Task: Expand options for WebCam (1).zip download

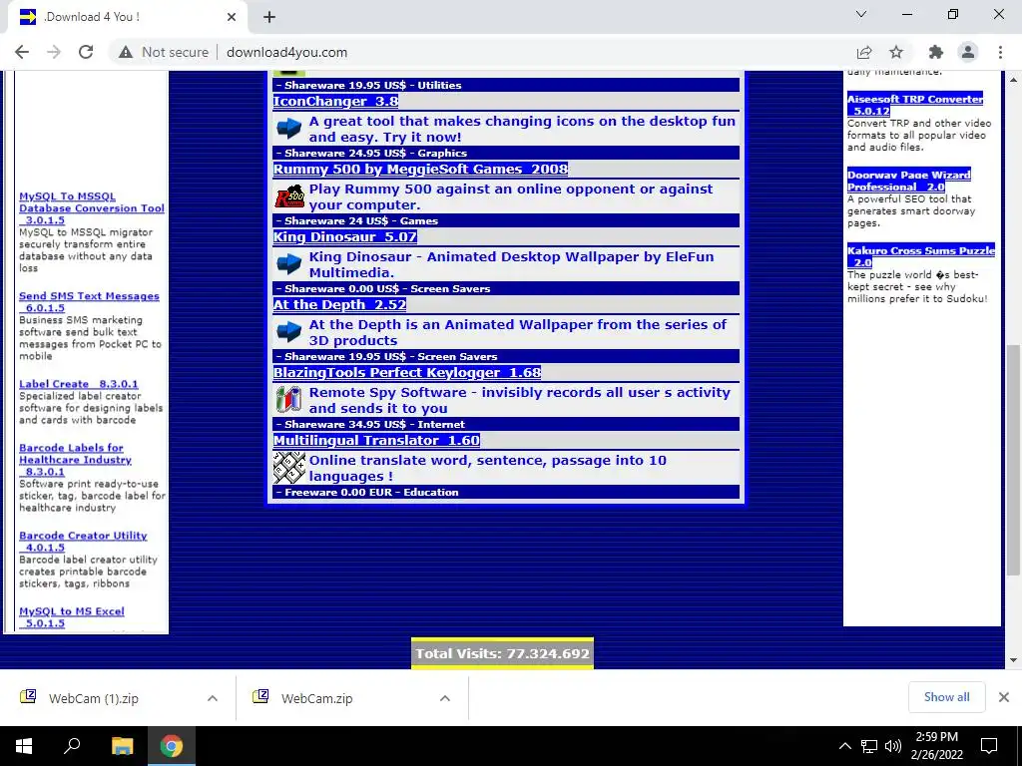Action: pos(213,698)
